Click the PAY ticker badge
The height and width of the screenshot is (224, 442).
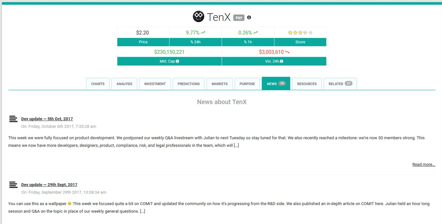(x=239, y=18)
